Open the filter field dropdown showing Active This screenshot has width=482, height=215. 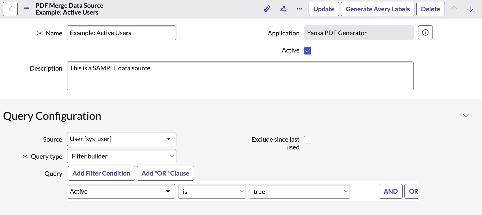tap(121, 191)
